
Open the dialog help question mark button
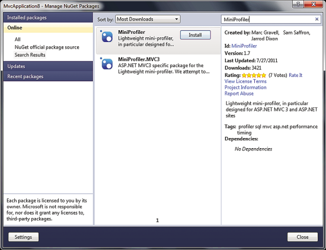[298, 4]
